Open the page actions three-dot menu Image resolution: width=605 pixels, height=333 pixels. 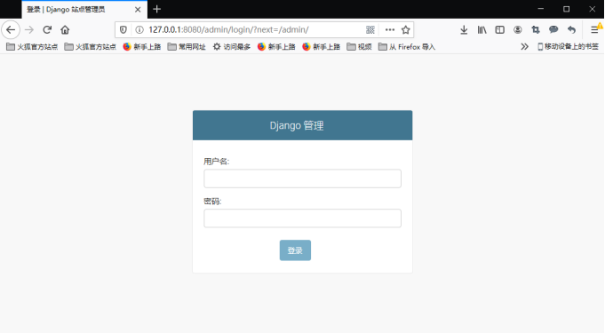[x=390, y=29]
